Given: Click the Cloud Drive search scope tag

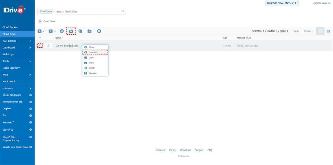Looking at the screenshot, I should point(46,11).
